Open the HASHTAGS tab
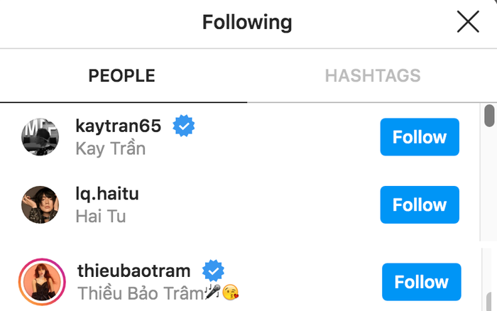The height and width of the screenshot is (311, 497). 373,76
